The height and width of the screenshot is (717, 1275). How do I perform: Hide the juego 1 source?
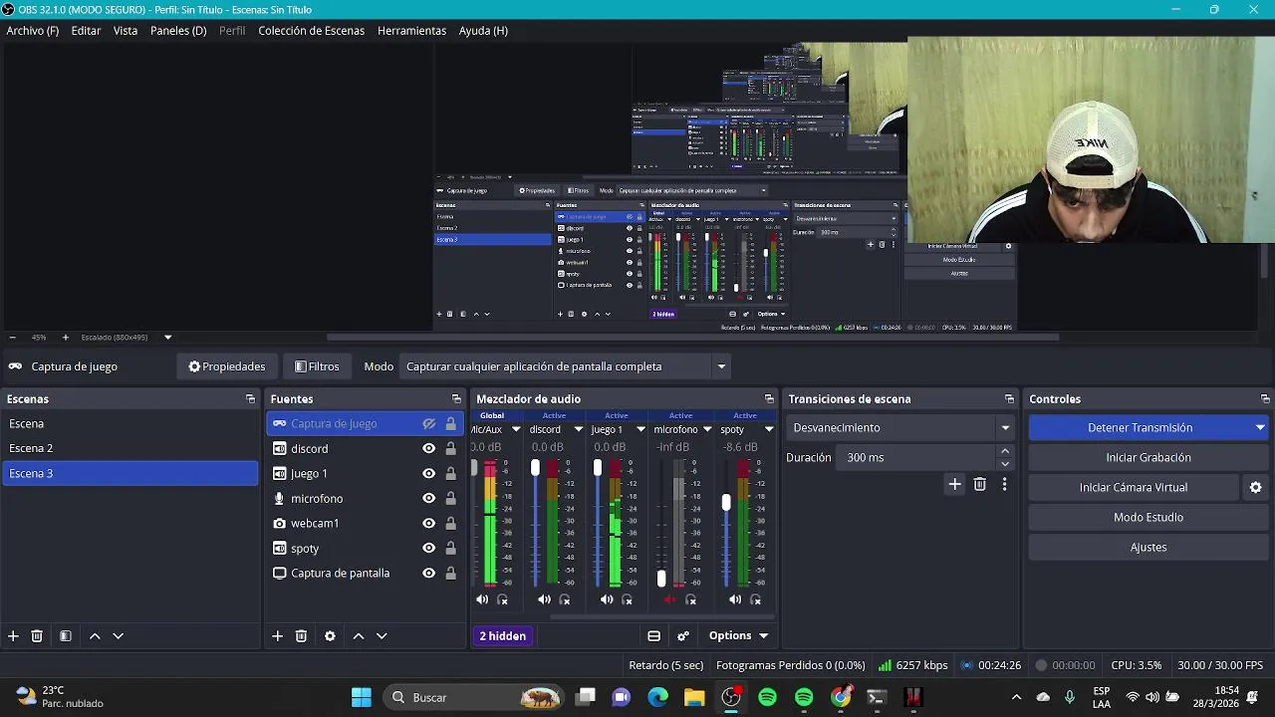click(428, 473)
